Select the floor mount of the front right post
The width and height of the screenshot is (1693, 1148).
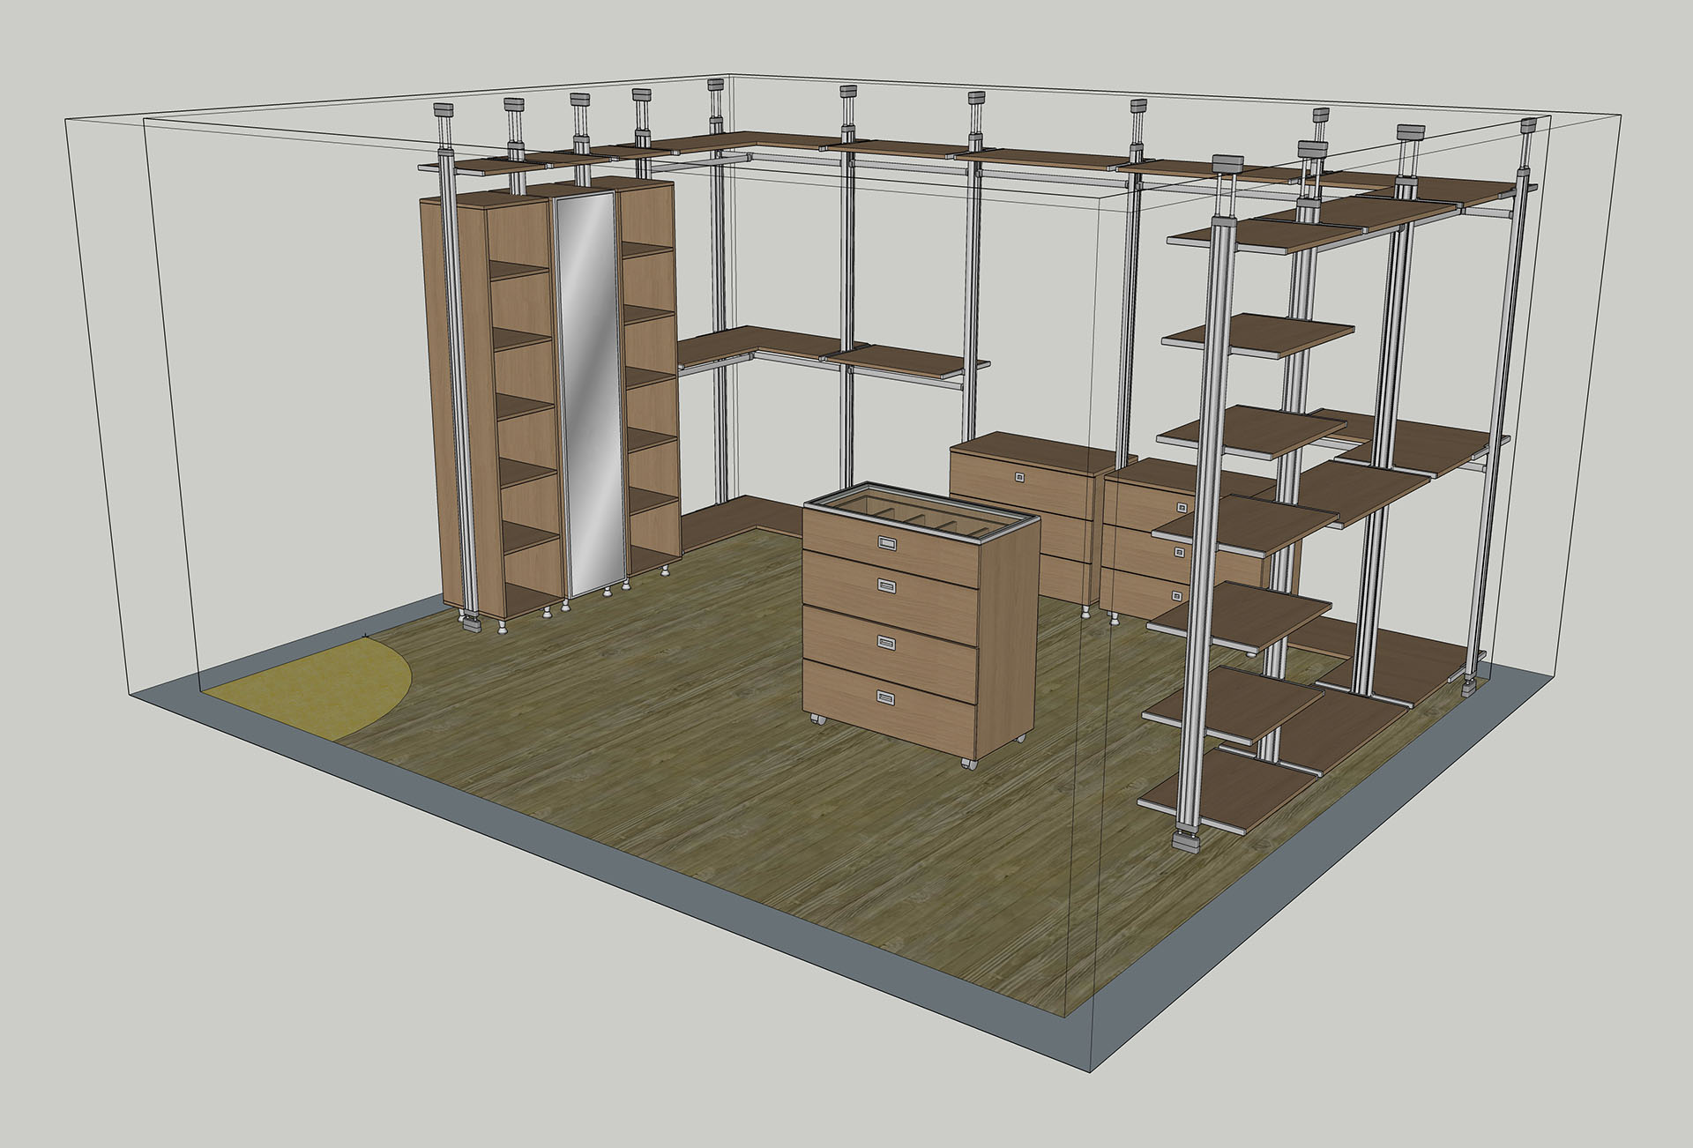pos(1187,842)
